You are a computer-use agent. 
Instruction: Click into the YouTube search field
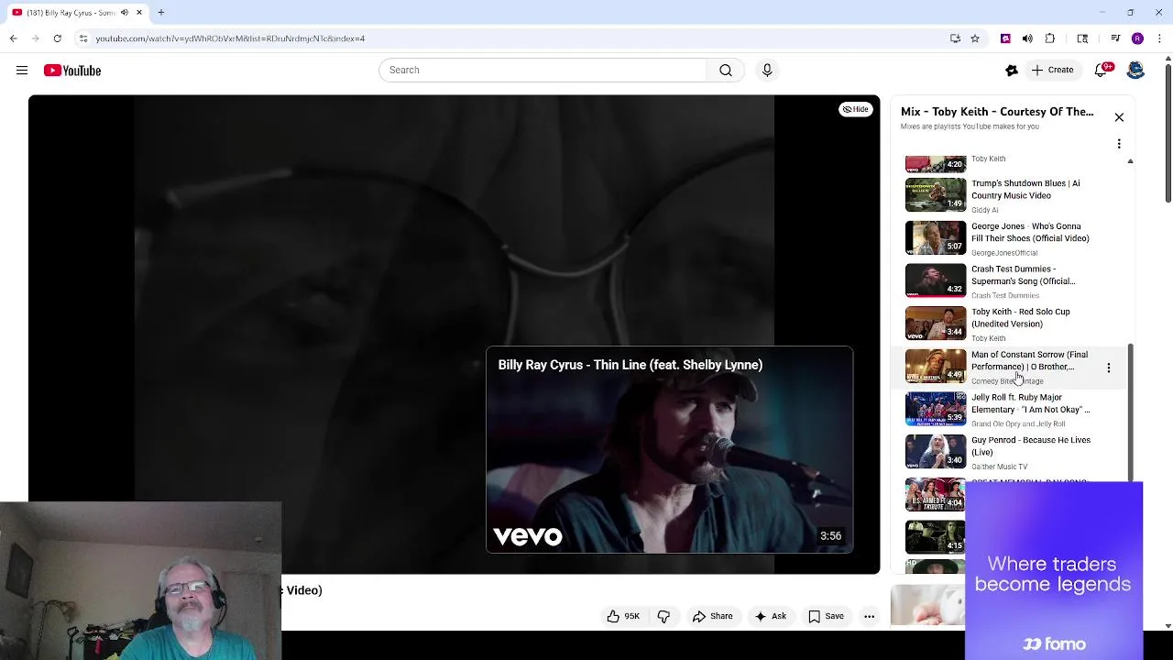click(x=543, y=71)
